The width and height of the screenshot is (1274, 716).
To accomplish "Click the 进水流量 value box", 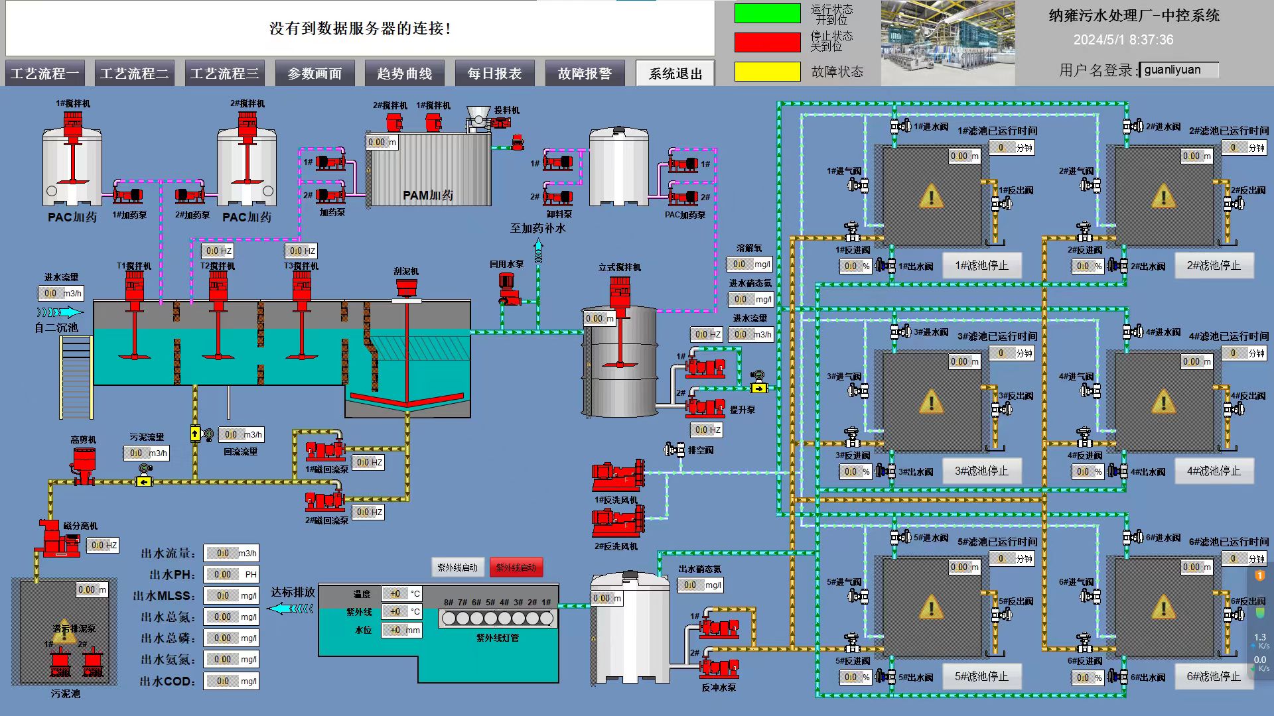I will (61, 293).
